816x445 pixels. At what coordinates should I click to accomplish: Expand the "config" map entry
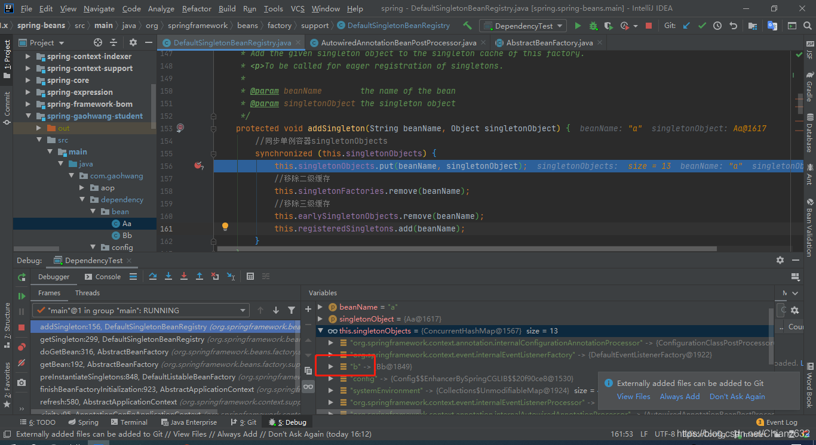(331, 379)
